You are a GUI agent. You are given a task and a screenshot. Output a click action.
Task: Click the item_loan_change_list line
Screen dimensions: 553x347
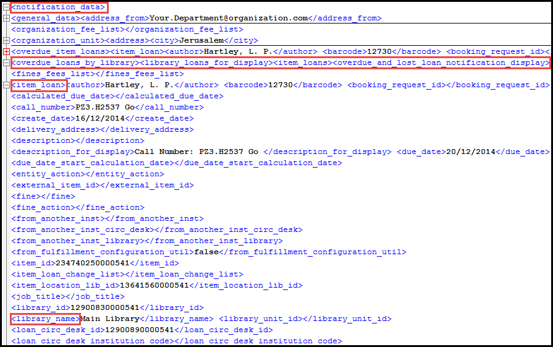127,274
